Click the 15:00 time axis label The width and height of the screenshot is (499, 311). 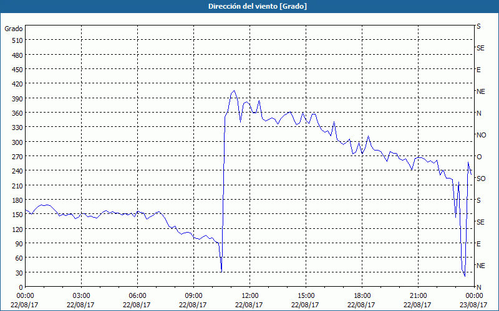click(306, 296)
